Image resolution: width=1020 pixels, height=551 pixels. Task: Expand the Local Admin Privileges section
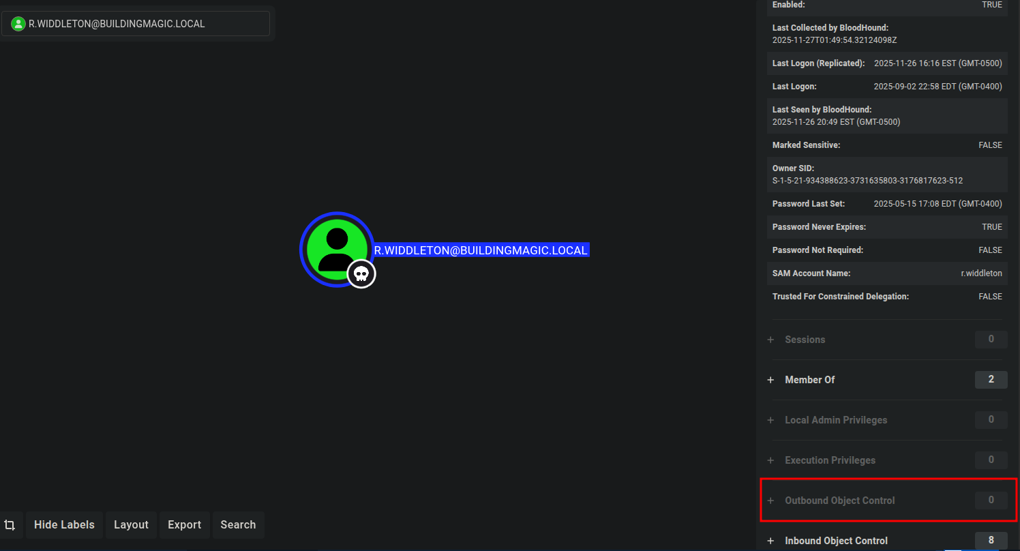pos(836,420)
